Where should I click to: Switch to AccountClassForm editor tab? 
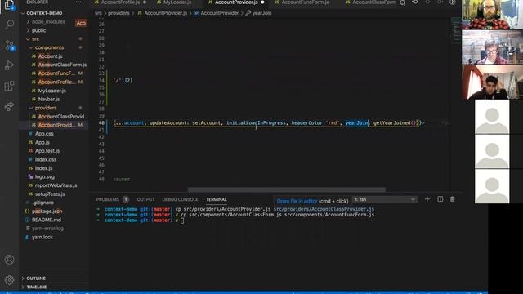[373, 2]
